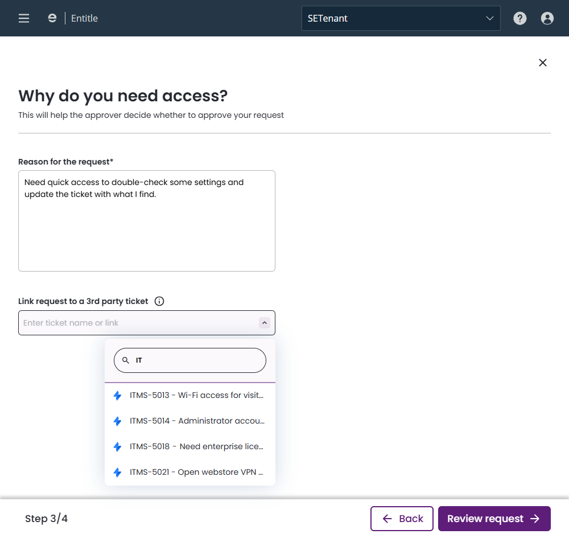The height and width of the screenshot is (538, 569).
Task: Click the info icon beside ticket label
Action: (x=159, y=301)
